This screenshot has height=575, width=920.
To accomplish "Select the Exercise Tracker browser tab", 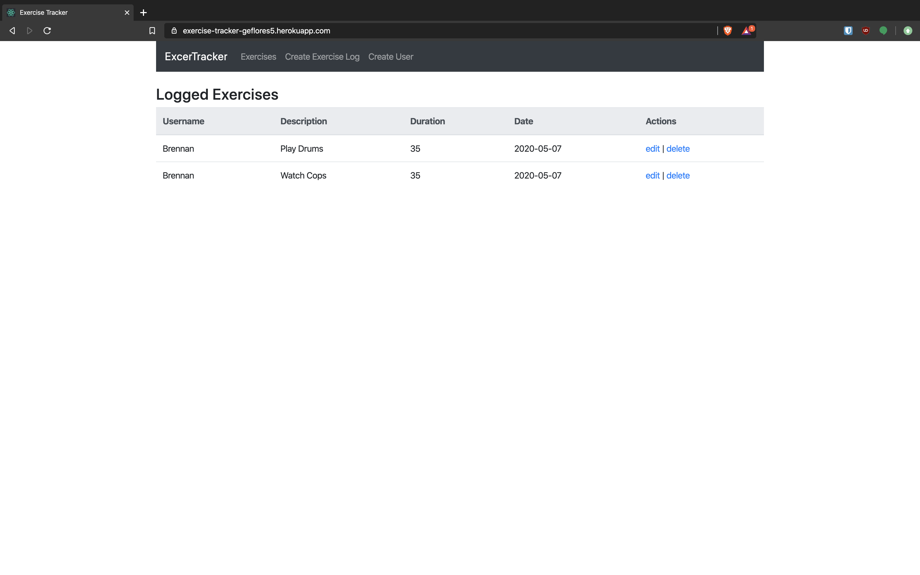I will (x=68, y=13).
